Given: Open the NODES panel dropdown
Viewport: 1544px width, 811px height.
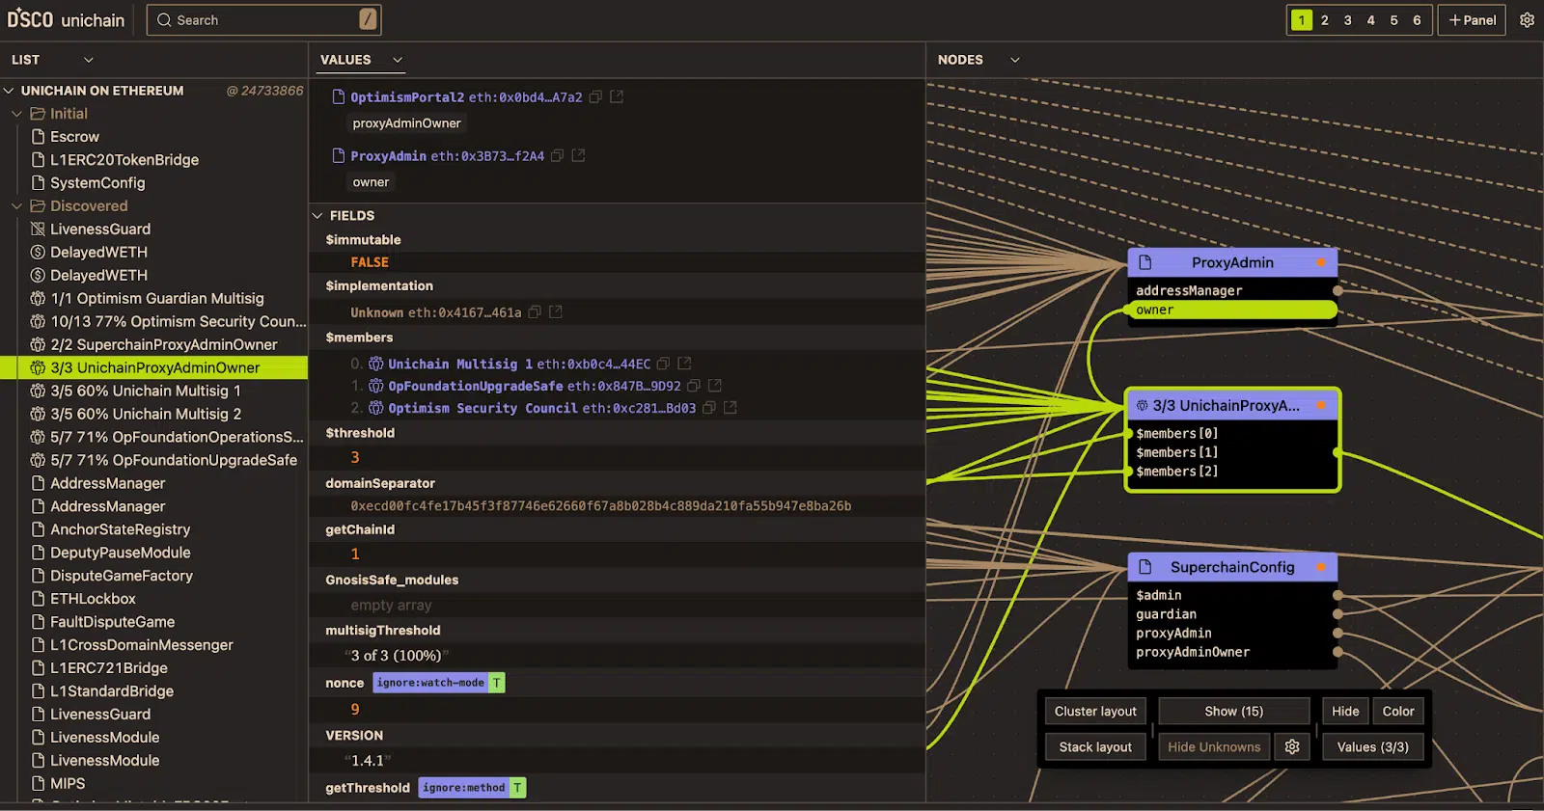Looking at the screenshot, I should point(1015,60).
